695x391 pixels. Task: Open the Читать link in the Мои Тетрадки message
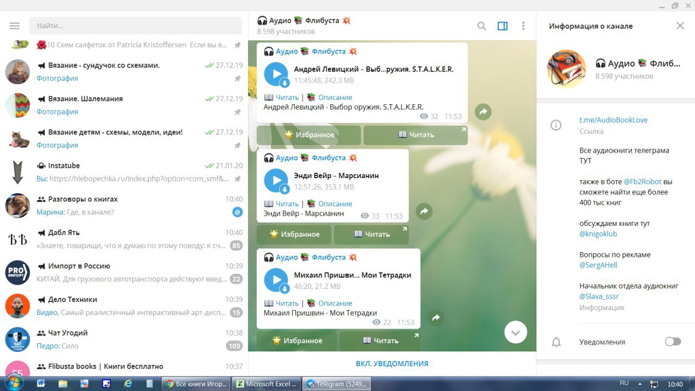click(x=287, y=303)
